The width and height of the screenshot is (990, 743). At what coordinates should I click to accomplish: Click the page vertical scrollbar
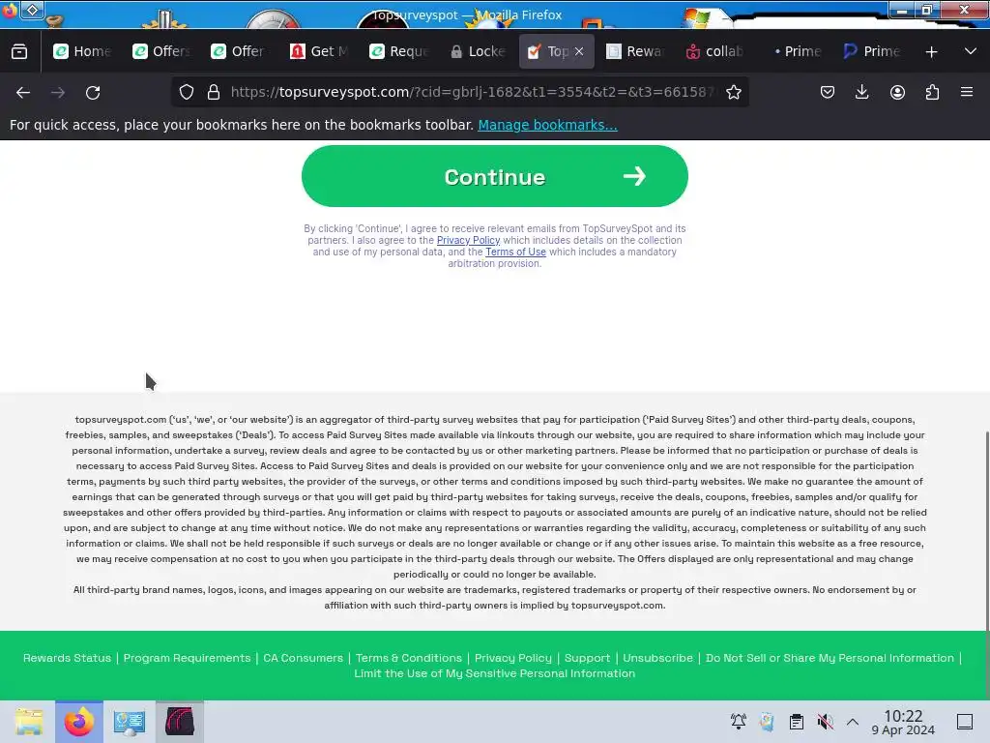pyautogui.click(x=987, y=531)
